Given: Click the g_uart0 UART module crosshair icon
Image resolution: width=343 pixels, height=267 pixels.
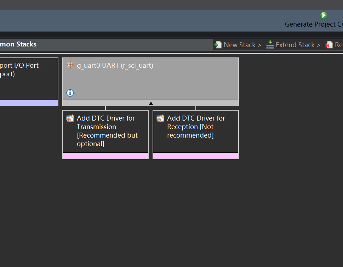Looking at the screenshot, I should 70,65.
